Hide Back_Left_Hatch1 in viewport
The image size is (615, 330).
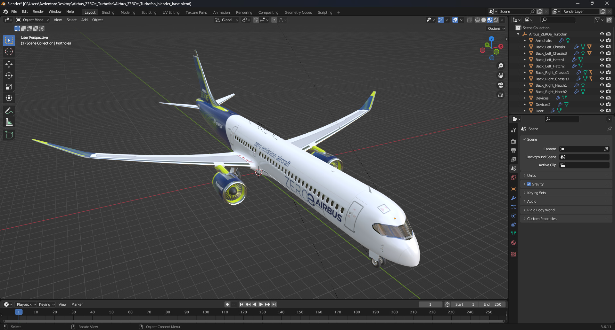tap(602, 59)
